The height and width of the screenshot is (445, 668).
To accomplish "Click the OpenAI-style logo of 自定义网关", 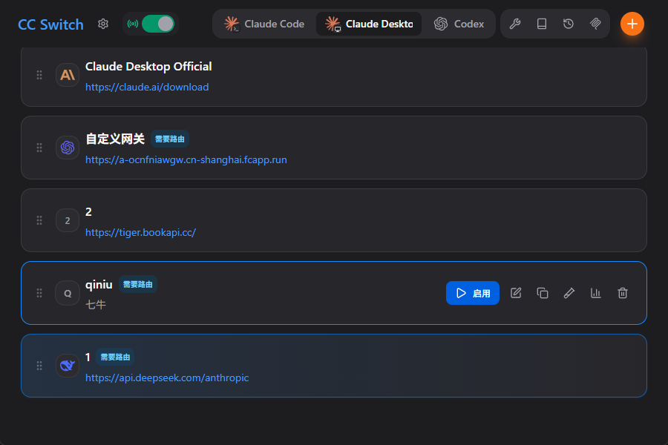I will pos(68,148).
